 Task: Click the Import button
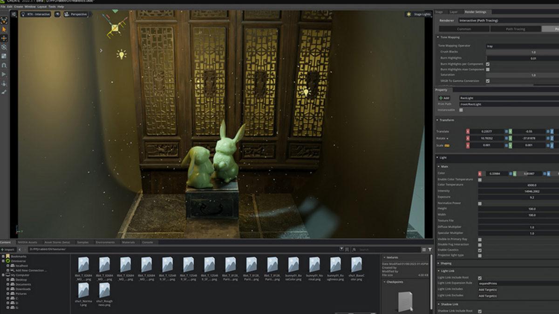pyautogui.click(x=9, y=250)
